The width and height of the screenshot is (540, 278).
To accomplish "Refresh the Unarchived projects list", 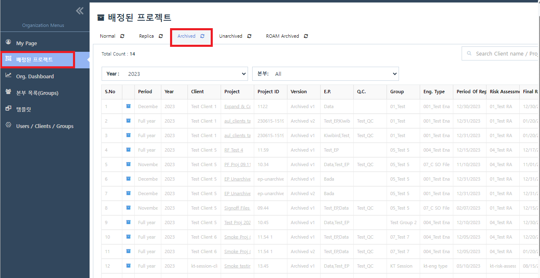I will pyautogui.click(x=249, y=36).
